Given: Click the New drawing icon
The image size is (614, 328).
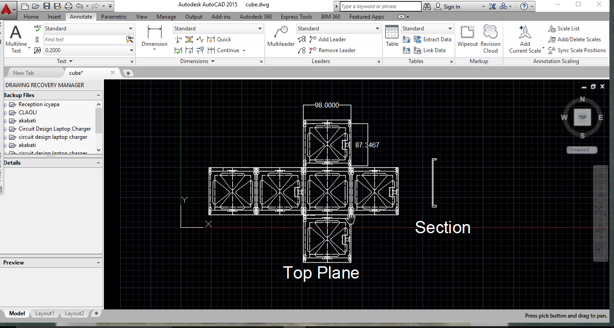Looking at the screenshot, I should click(25, 6).
